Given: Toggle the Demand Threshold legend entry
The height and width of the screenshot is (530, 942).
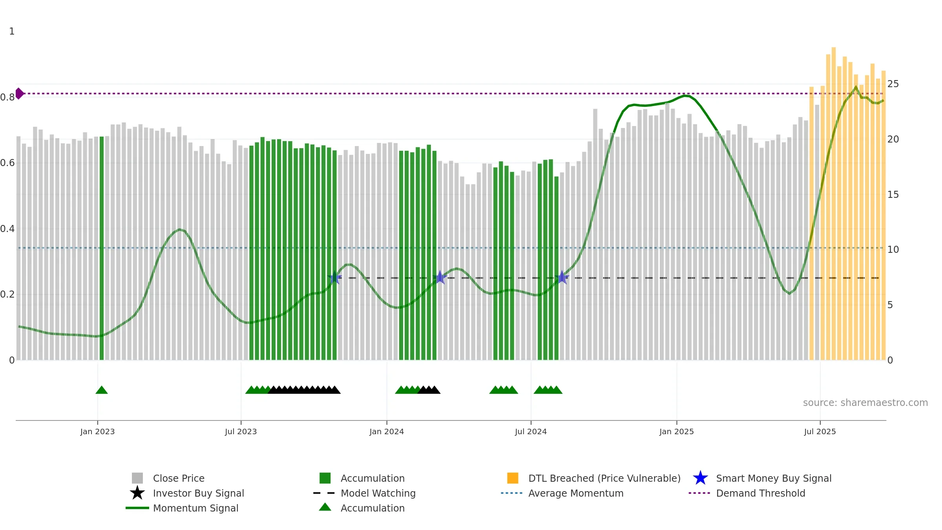Looking at the screenshot, I should (747, 493).
